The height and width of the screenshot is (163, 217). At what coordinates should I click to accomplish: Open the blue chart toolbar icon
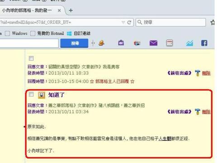[x=189, y=43]
